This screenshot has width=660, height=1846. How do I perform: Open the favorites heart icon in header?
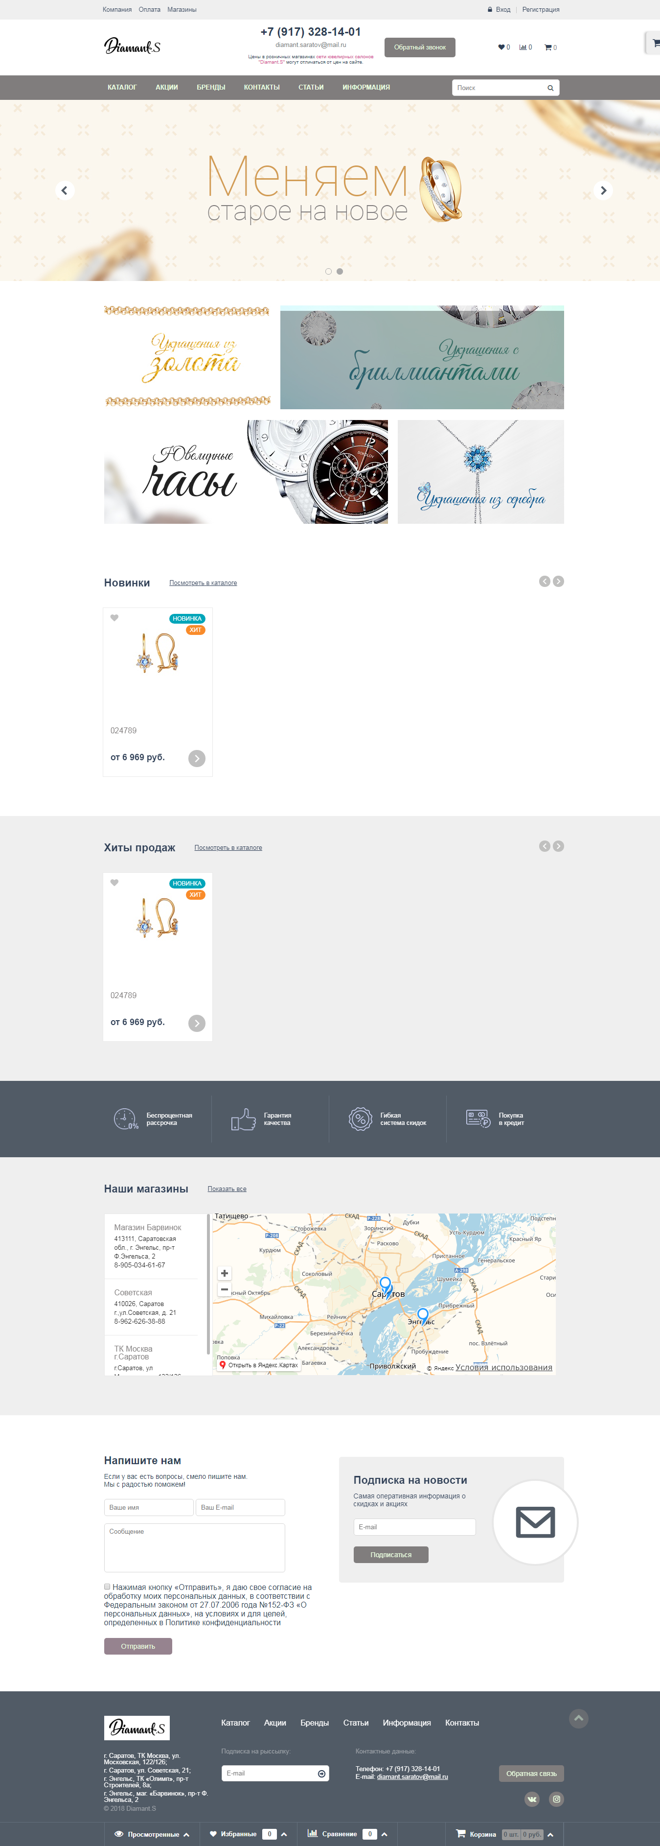501,47
